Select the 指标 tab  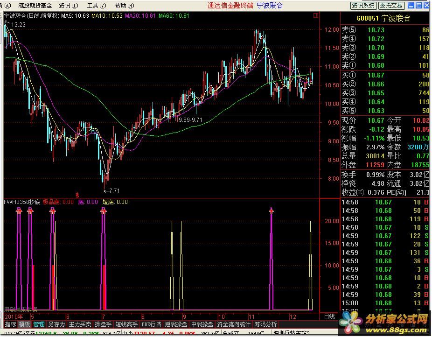click(x=10, y=324)
